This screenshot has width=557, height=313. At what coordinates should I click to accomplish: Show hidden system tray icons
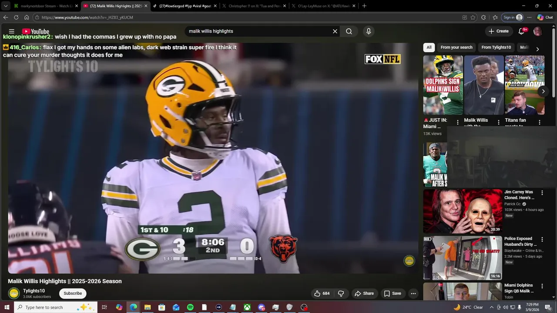coord(491,307)
